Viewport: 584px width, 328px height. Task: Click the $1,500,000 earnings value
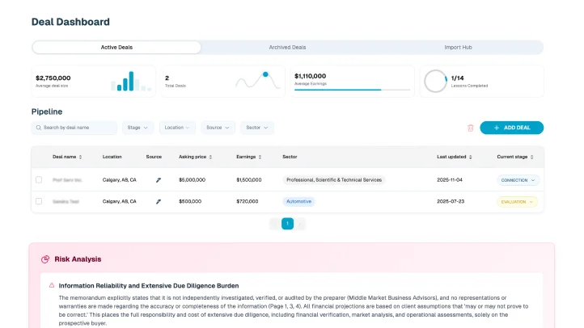coord(249,180)
